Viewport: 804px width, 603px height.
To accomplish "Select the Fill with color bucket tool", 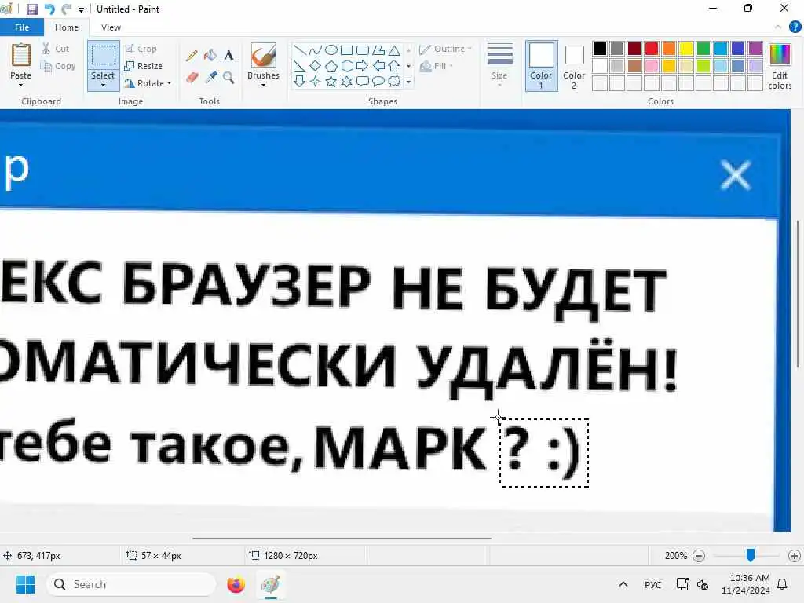I will (210, 56).
